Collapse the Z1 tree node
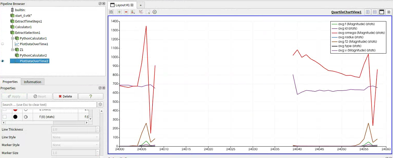The height and width of the screenshot is (158, 393). point(13,50)
